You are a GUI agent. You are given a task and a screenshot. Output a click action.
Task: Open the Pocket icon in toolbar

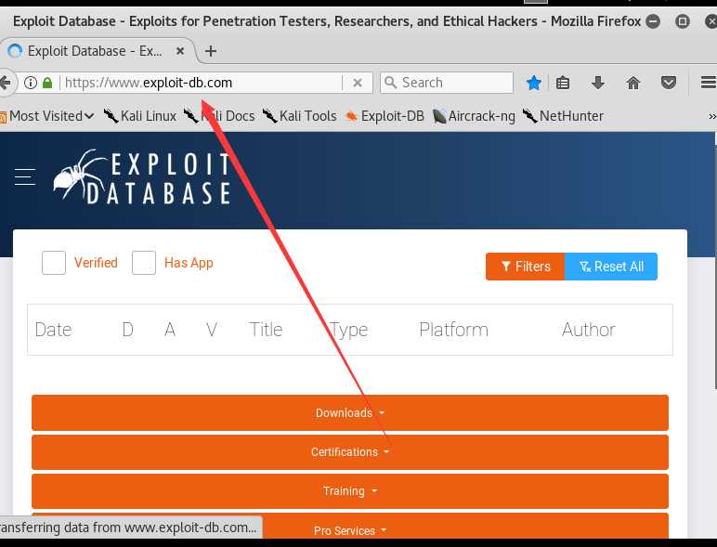click(669, 83)
